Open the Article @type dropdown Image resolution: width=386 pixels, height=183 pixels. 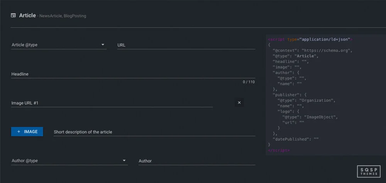59,45
